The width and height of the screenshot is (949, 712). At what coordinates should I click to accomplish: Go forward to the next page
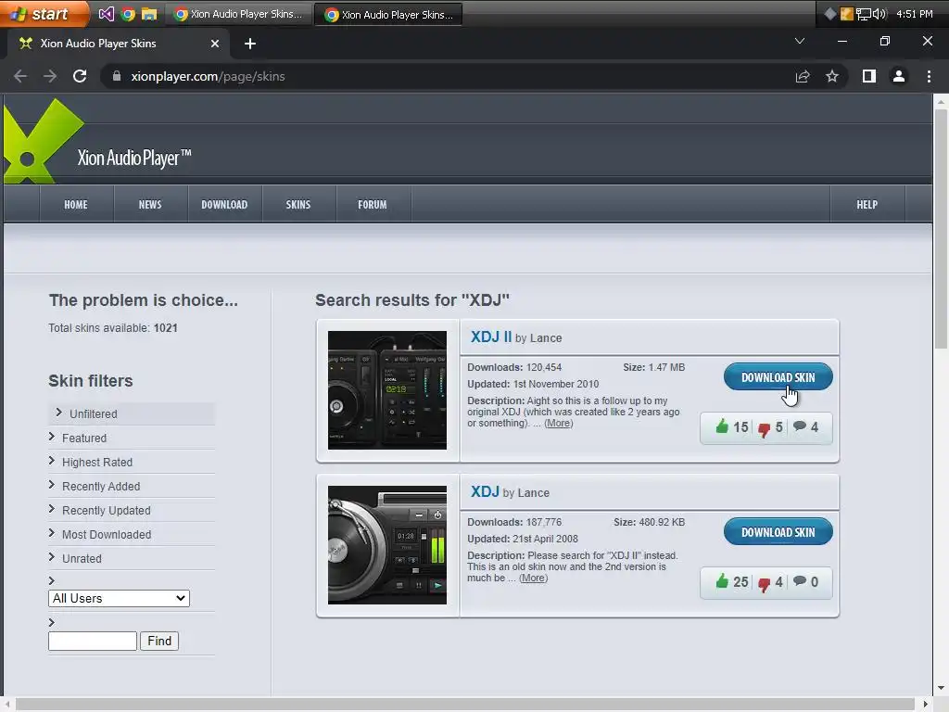pyautogui.click(x=50, y=76)
